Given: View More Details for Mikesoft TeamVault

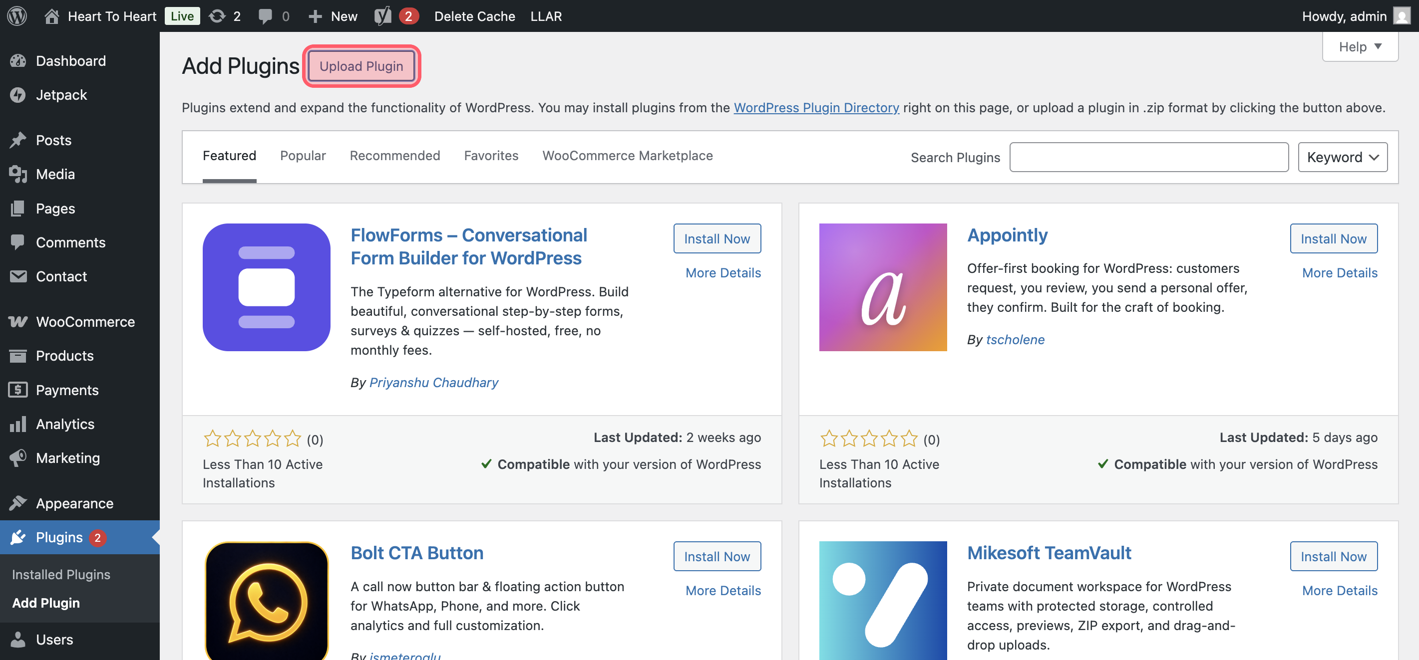Looking at the screenshot, I should 1340,590.
